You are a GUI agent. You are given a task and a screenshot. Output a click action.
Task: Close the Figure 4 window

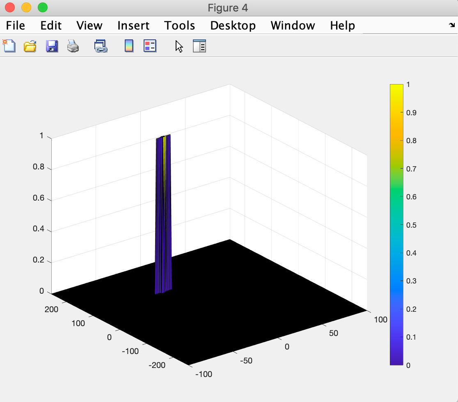coord(10,7)
